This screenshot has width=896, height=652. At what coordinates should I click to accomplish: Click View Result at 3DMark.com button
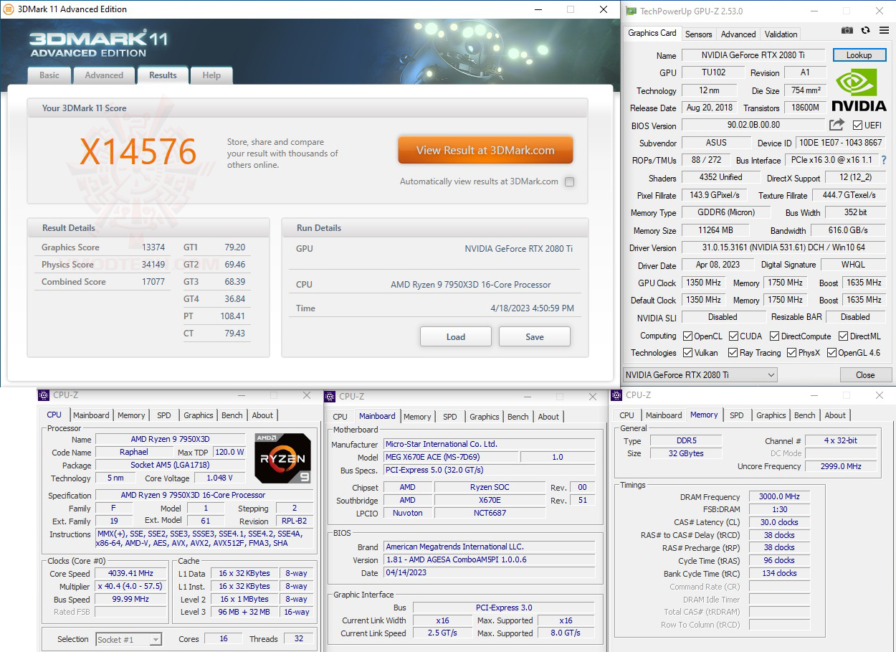(x=485, y=151)
